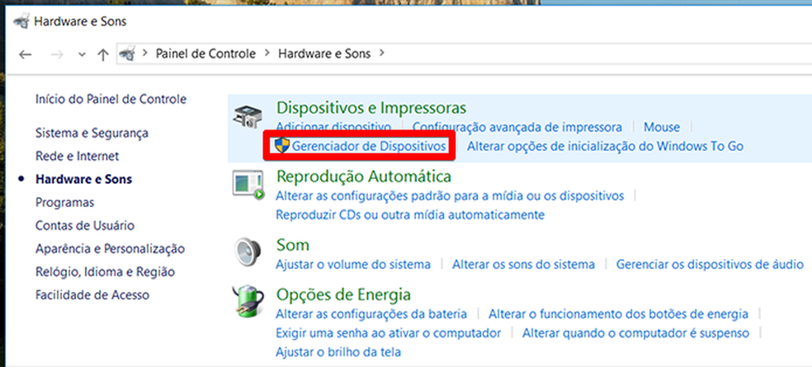The width and height of the screenshot is (812, 367).
Task: Click Alterar as configurações padrão para a mídia
Action: click(x=450, y=196)
